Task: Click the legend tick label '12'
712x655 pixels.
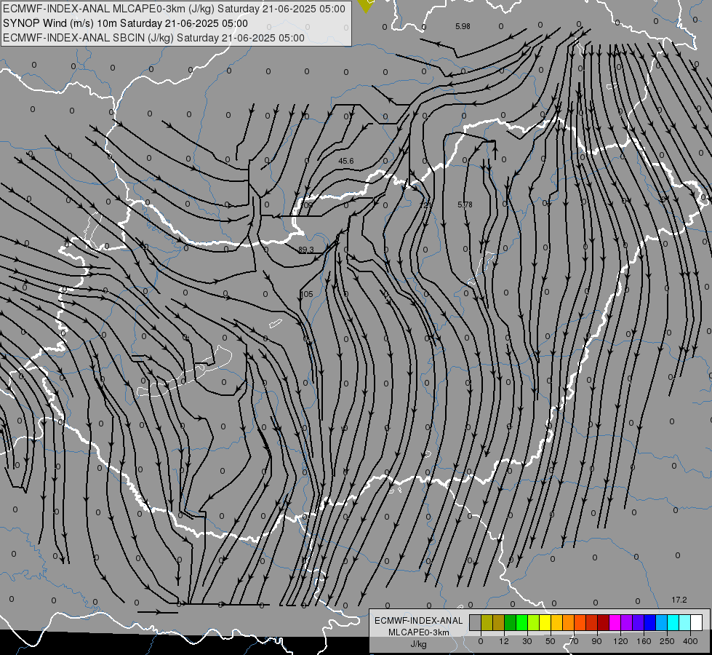Action: [504, 641]
